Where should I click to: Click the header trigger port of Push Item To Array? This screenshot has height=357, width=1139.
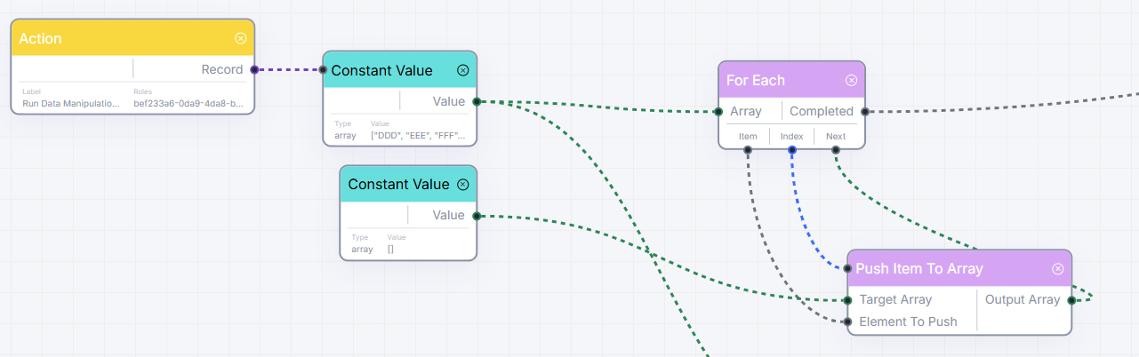pos(848,268)
